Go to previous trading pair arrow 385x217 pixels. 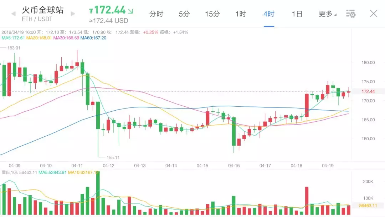(x=14, y=14)
